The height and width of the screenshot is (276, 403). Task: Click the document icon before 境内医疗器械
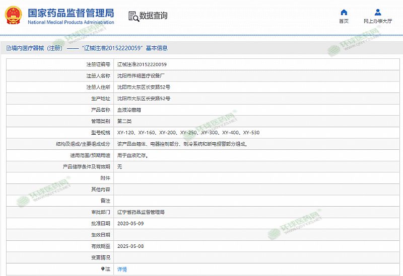click(8, 48)
